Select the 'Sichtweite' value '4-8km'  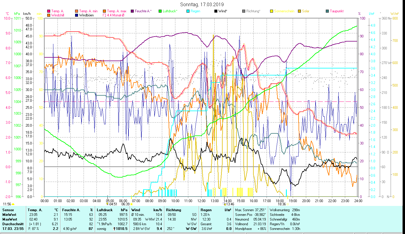296,214
